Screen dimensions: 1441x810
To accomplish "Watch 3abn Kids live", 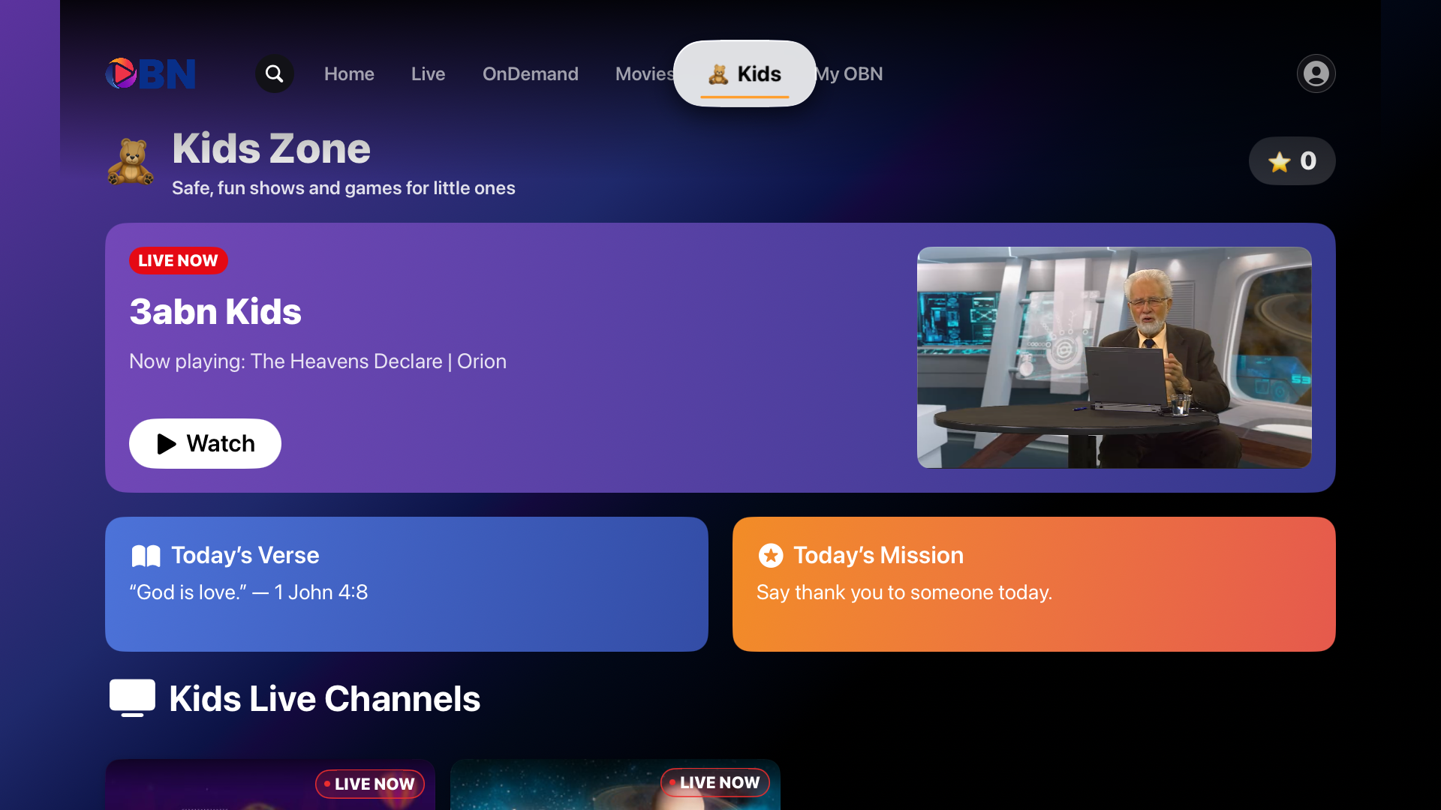I will coord(205,443).
